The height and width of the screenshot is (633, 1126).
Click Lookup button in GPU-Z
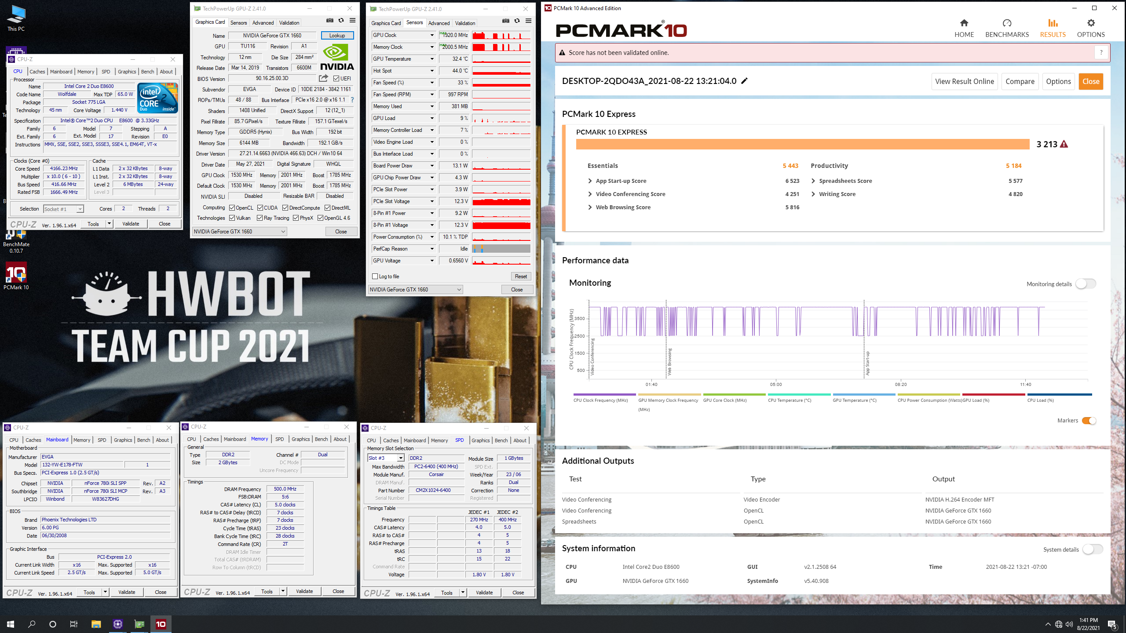[x=337, y=36]
